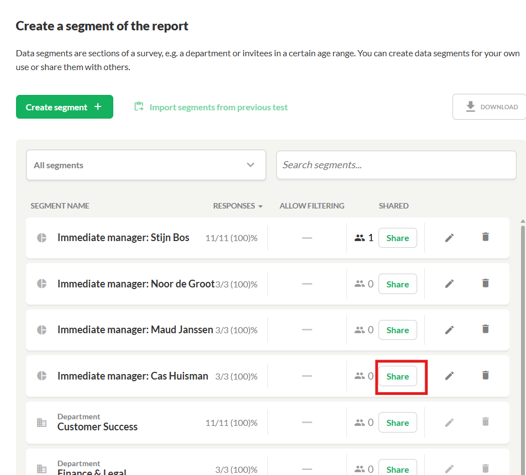
Task: Click the Search segments input field
Action: coord(396,165)
